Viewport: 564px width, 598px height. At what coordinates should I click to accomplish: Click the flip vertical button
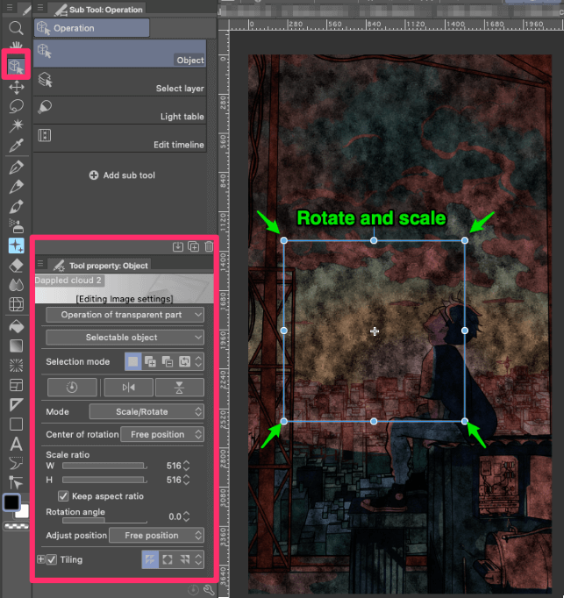[179, 388]
